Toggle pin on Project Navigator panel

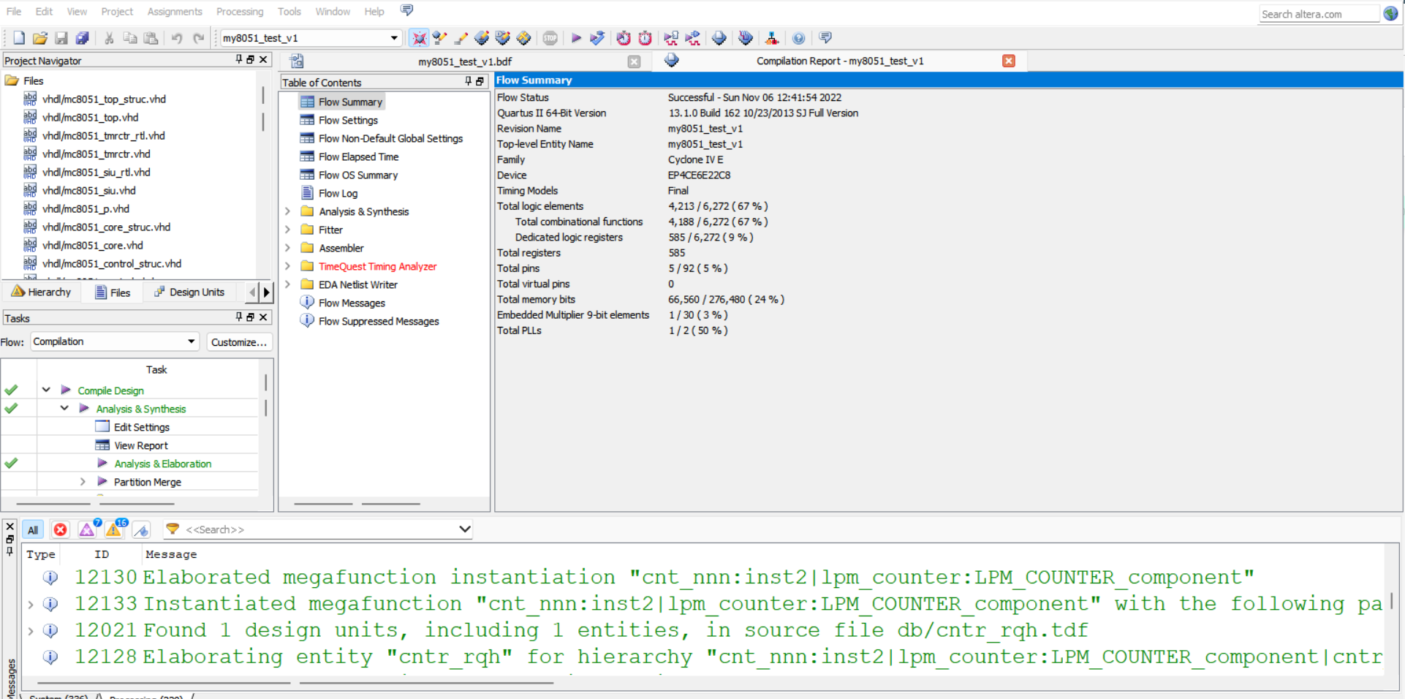(239, 59)
